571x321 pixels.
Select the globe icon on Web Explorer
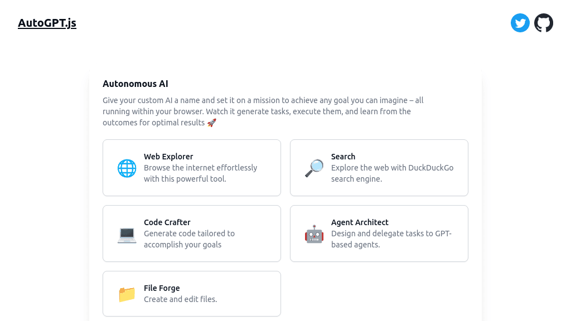127,168
